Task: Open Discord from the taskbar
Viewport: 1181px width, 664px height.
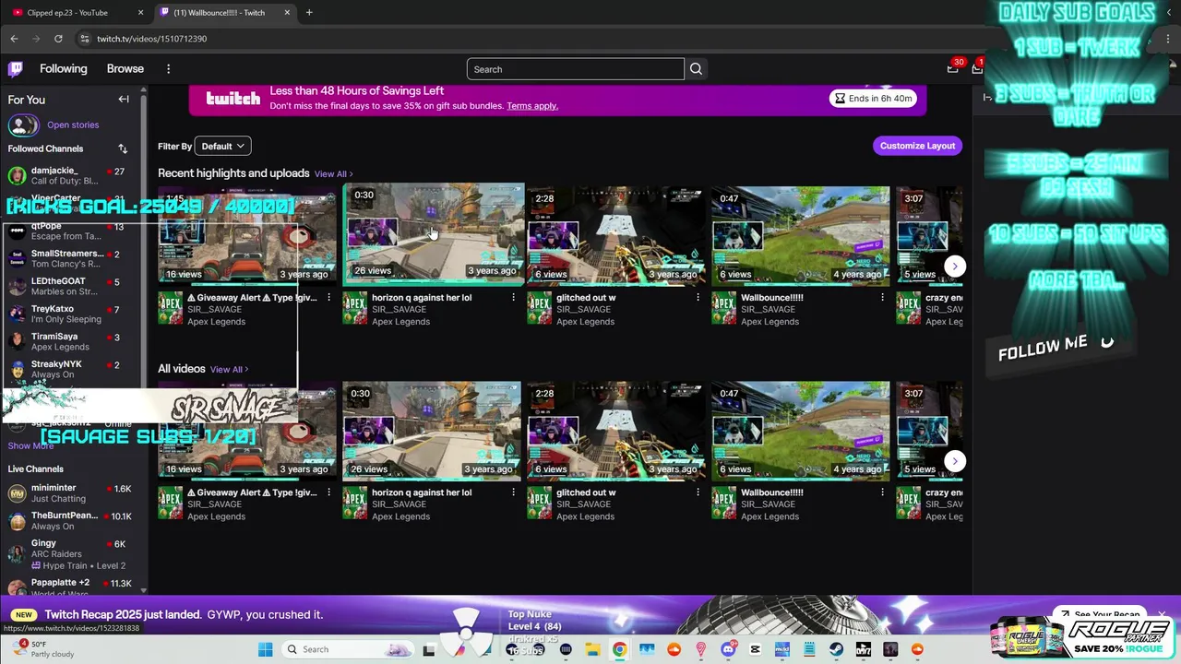Action: pos(728,649)
